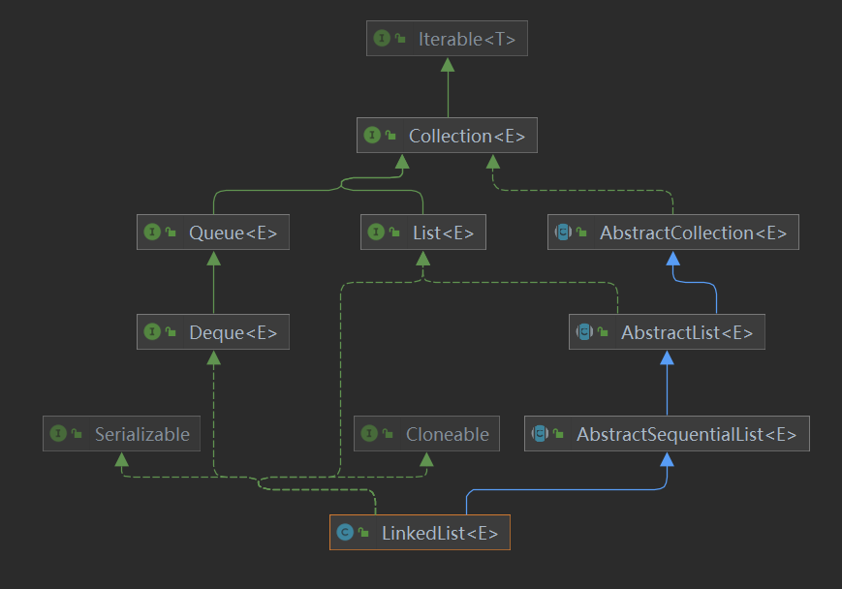Screen dimensions: 842x589
Task: Select the Collection<E> node label
Action: 467,136
